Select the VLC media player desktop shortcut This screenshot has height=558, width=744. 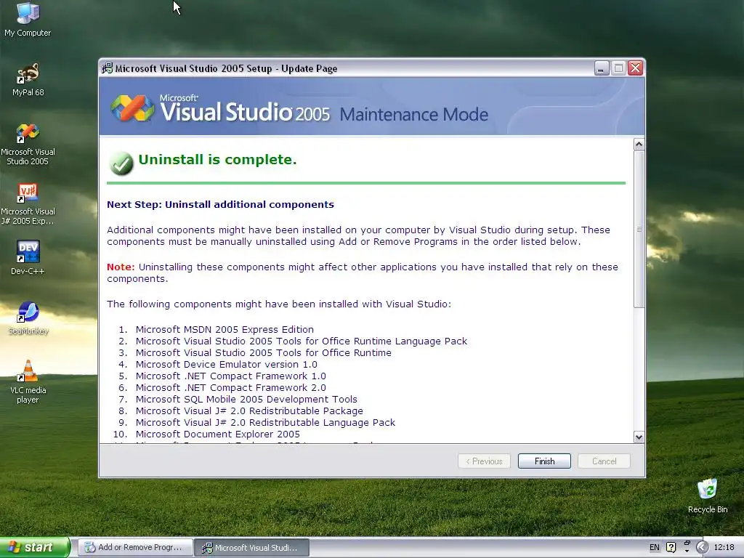coord(28,382)
